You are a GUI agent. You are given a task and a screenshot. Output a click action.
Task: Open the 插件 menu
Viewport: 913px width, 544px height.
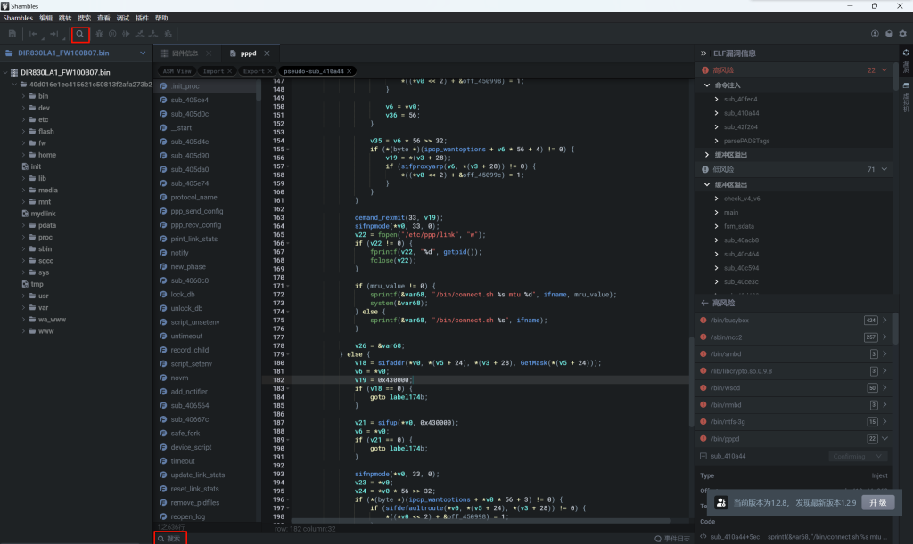(x=142, y=18)
